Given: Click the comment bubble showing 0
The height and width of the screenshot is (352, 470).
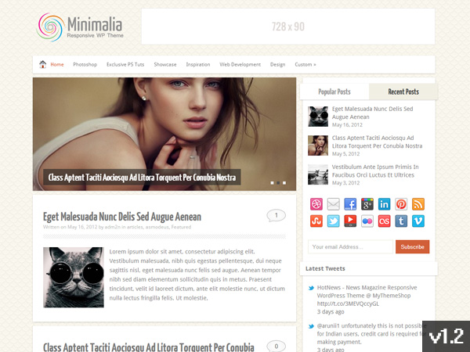Looking at the screenshot, I should coord(276,347).
